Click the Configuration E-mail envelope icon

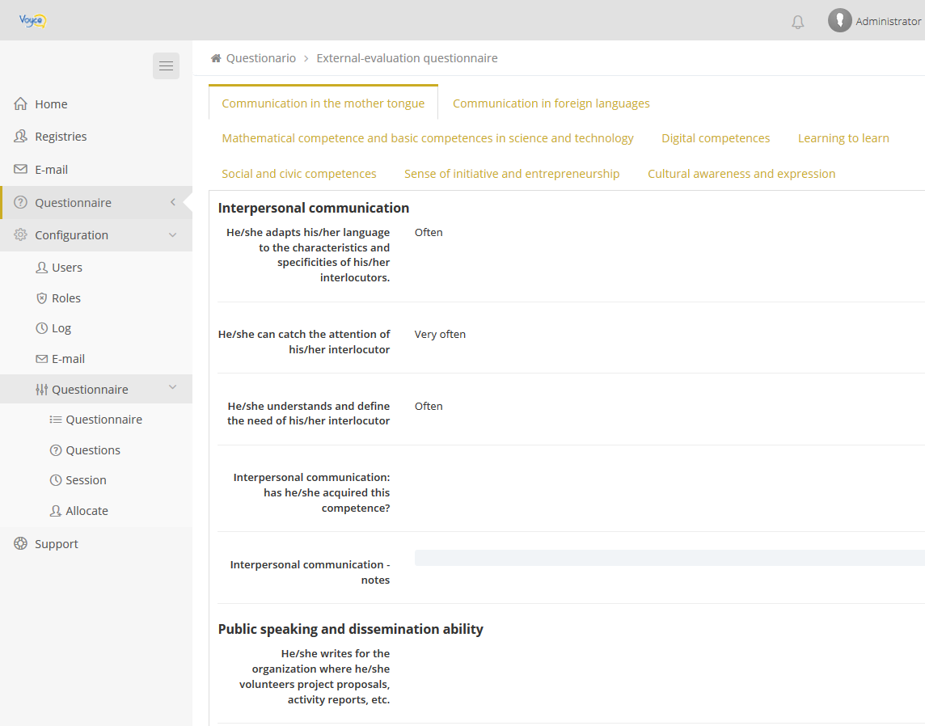[42, 359]
